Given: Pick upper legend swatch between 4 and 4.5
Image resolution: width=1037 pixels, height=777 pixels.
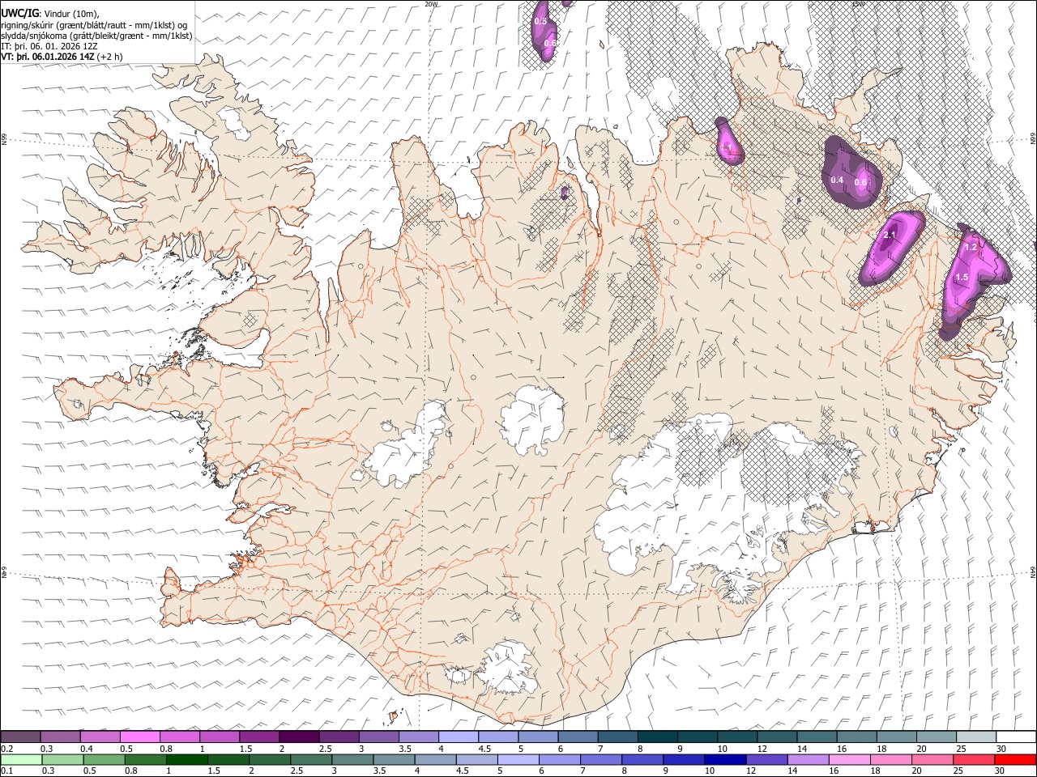Looking at the screenshot, I should tap(458, 737).
